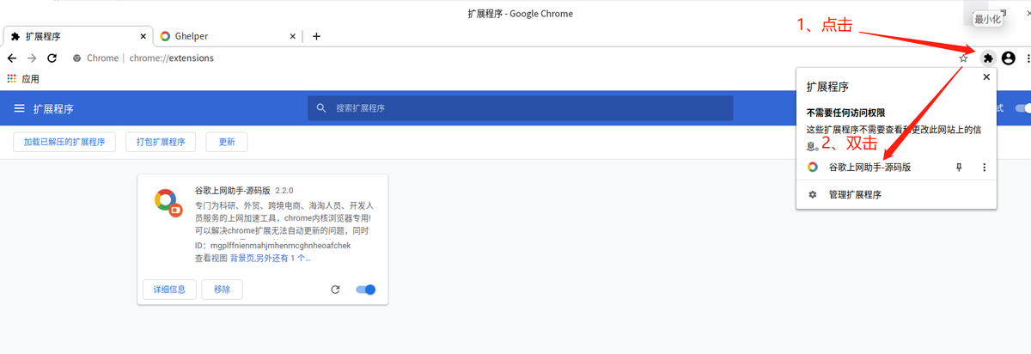
Task: Open the hamburger menu beside 扩展程序
Action: (20, 108)
